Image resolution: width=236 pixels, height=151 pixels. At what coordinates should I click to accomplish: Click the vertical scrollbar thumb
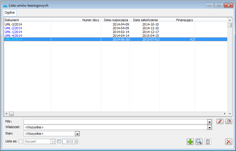click(x=230, y=25)
